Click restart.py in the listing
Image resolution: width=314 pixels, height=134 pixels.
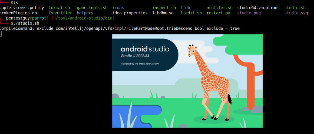click(x=218, y=13)
